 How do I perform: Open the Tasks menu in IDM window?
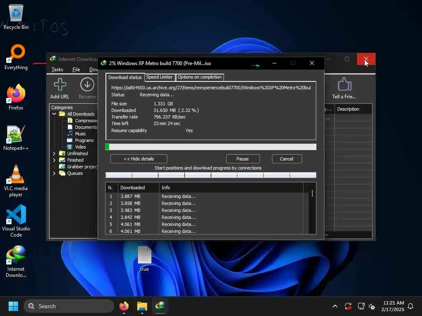(x=57, y=70)
